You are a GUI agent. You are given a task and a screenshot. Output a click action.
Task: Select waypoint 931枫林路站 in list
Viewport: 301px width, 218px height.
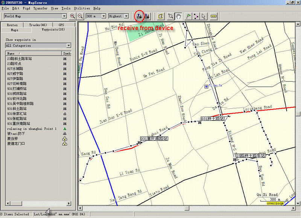[17, 94]
